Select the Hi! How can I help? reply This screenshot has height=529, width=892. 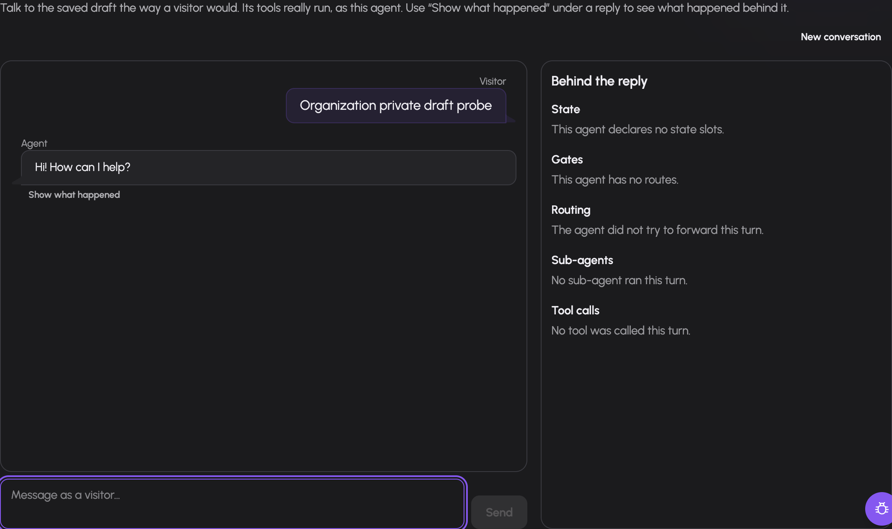click(x=268, y=168)
